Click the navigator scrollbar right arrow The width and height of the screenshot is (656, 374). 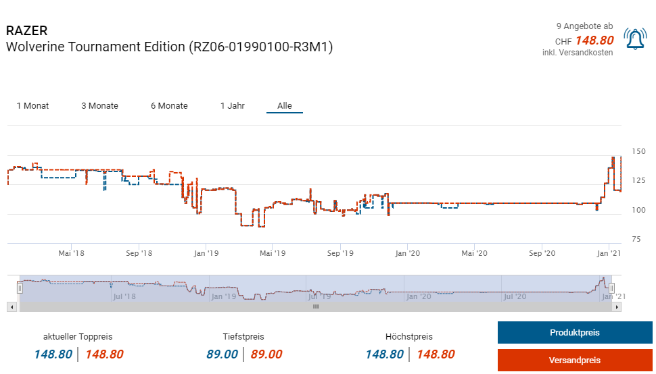click(x=616, y=306)
